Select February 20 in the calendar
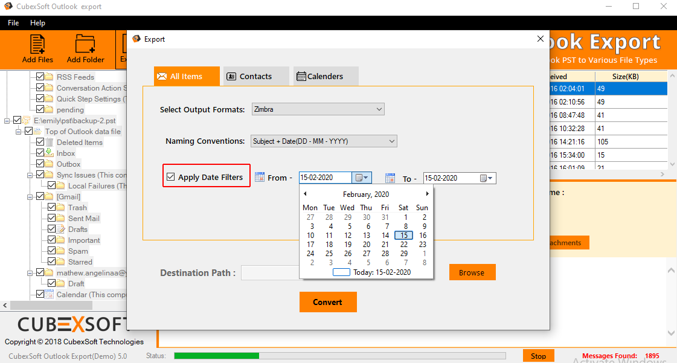Viewport: 677px width, 363px height. pos(366,245)
